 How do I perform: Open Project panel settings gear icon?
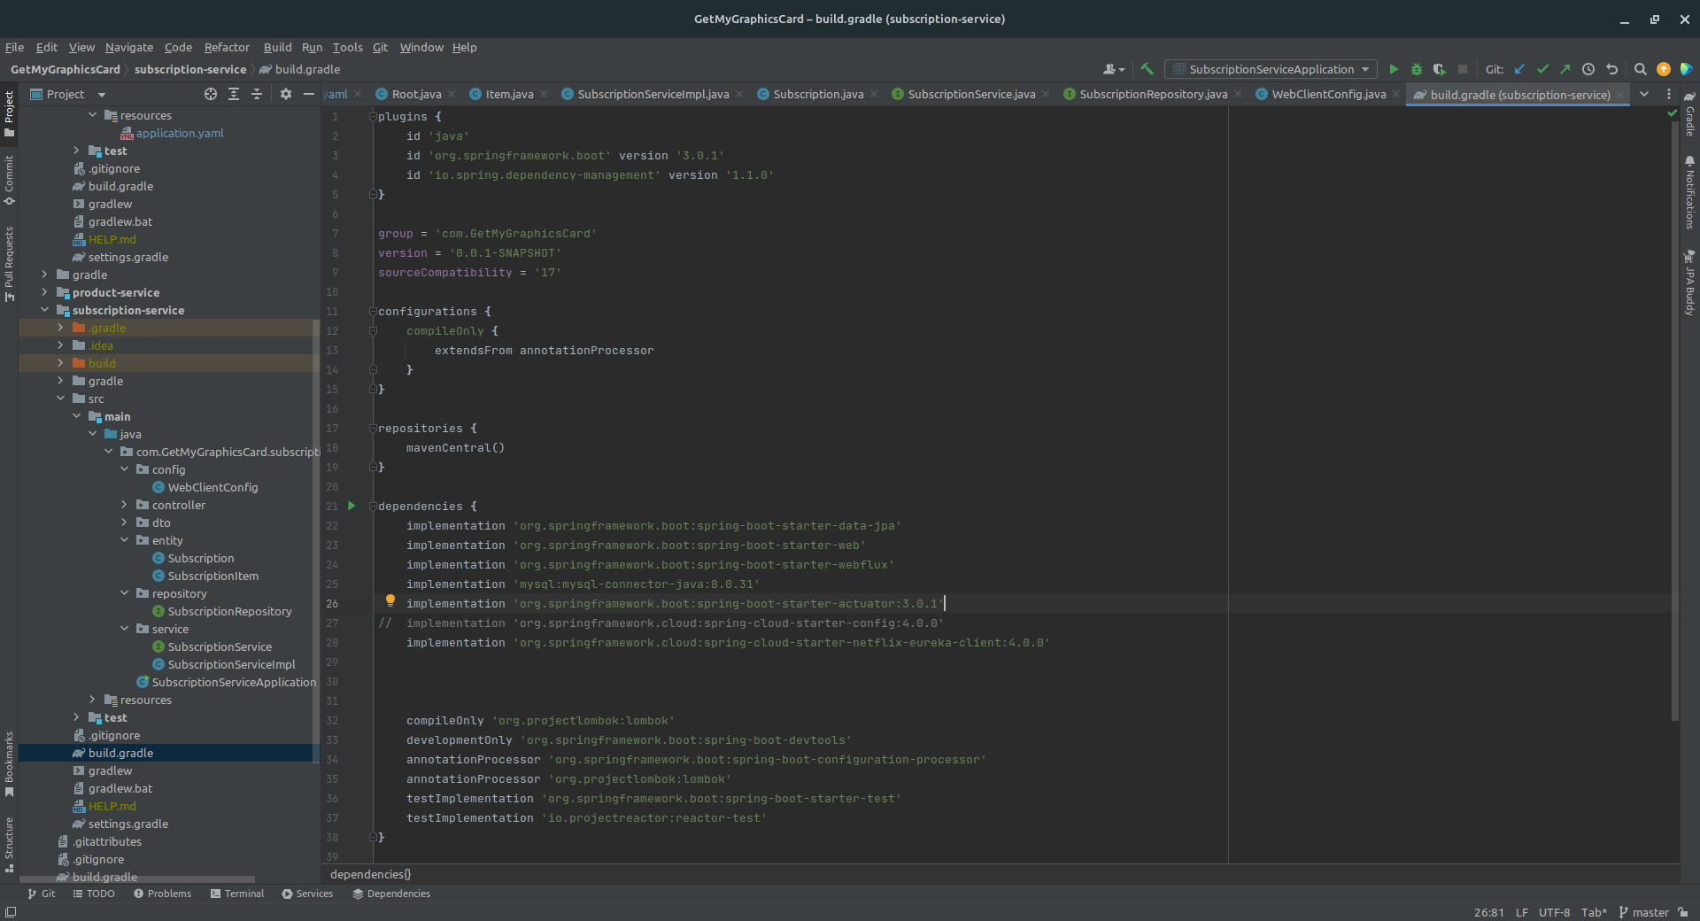click(285, 94)
